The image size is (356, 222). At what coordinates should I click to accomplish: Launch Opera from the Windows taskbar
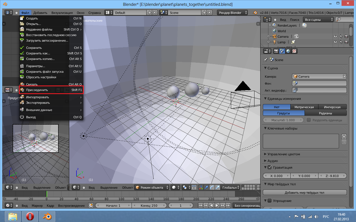point(30,216)
